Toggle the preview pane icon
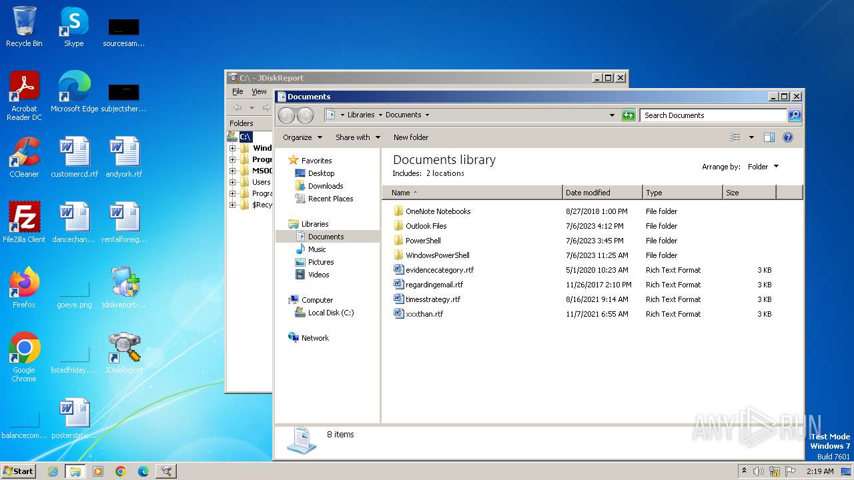The image size is (854, 480). [x=769, y=137]
